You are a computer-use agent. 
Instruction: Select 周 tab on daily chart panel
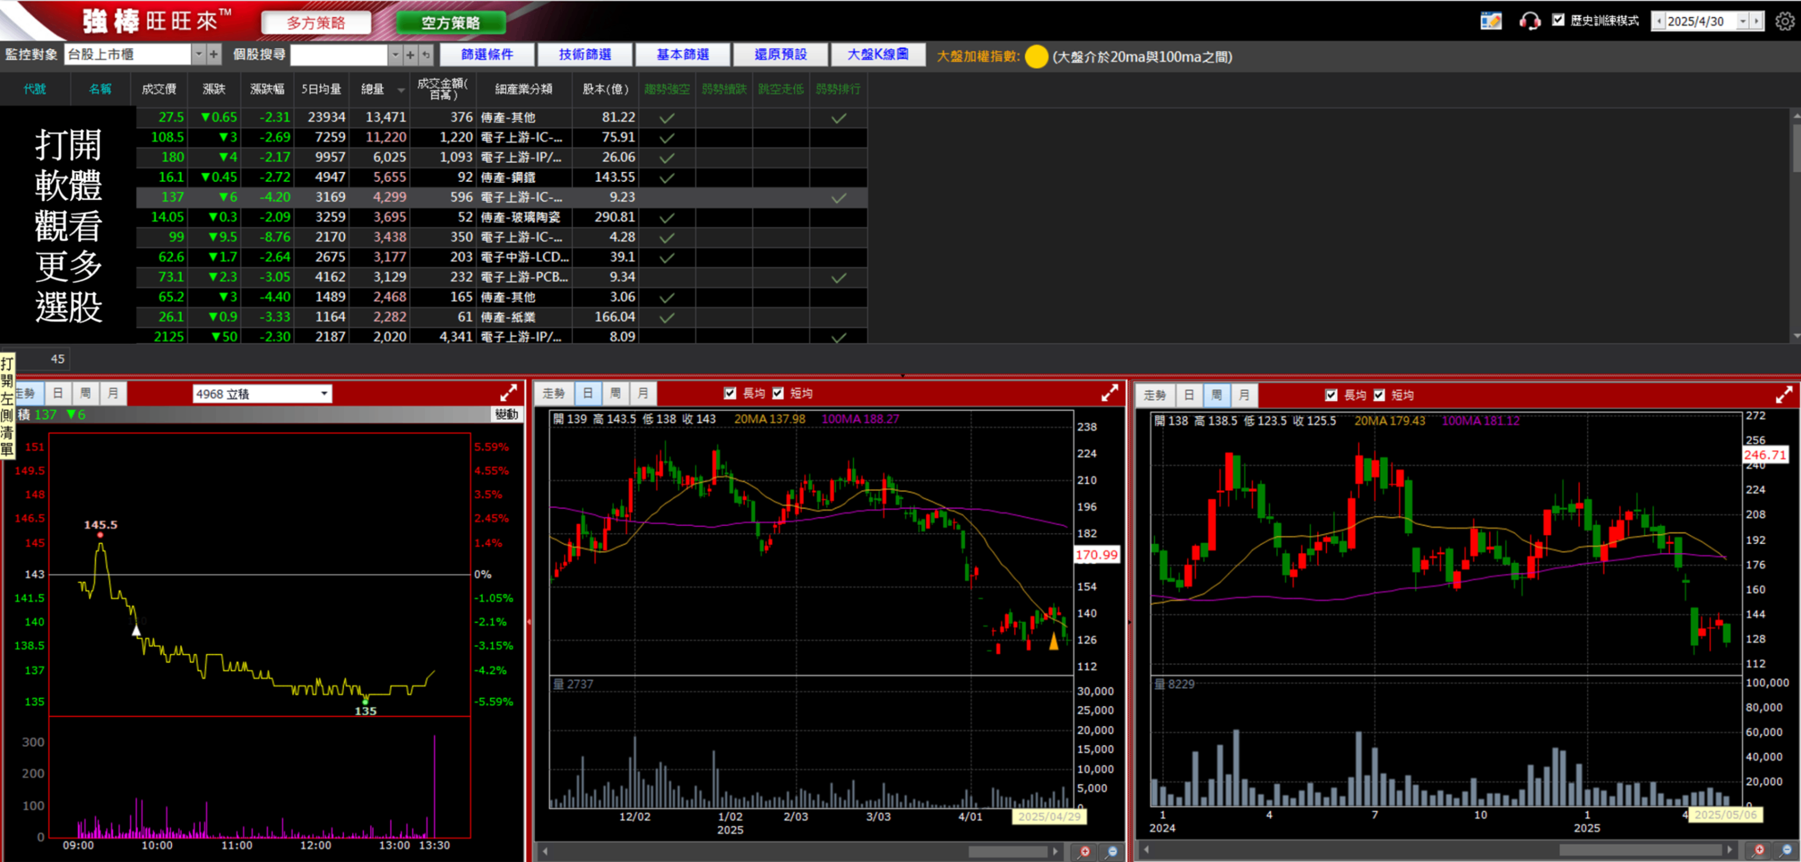pos(616,393)
